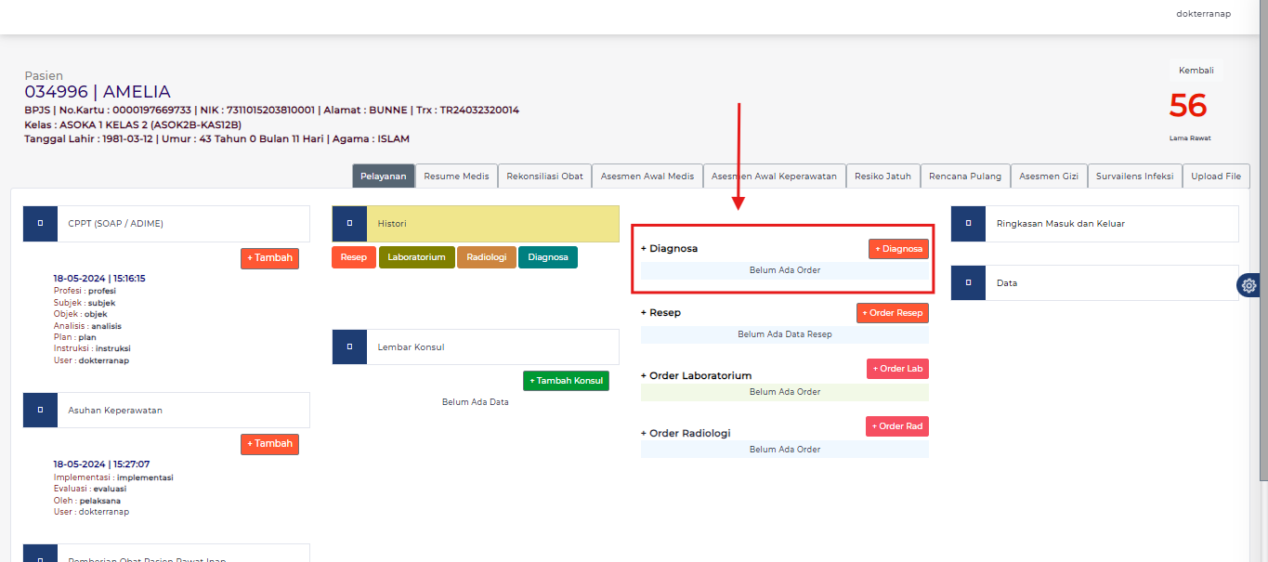The image size is (1268, 562).
Task: Click the + Order Rad button
Action: click(897, 426)
